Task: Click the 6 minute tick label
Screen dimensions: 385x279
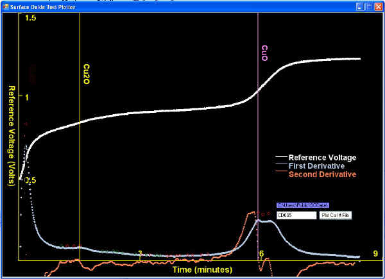Action: point(261,254)
